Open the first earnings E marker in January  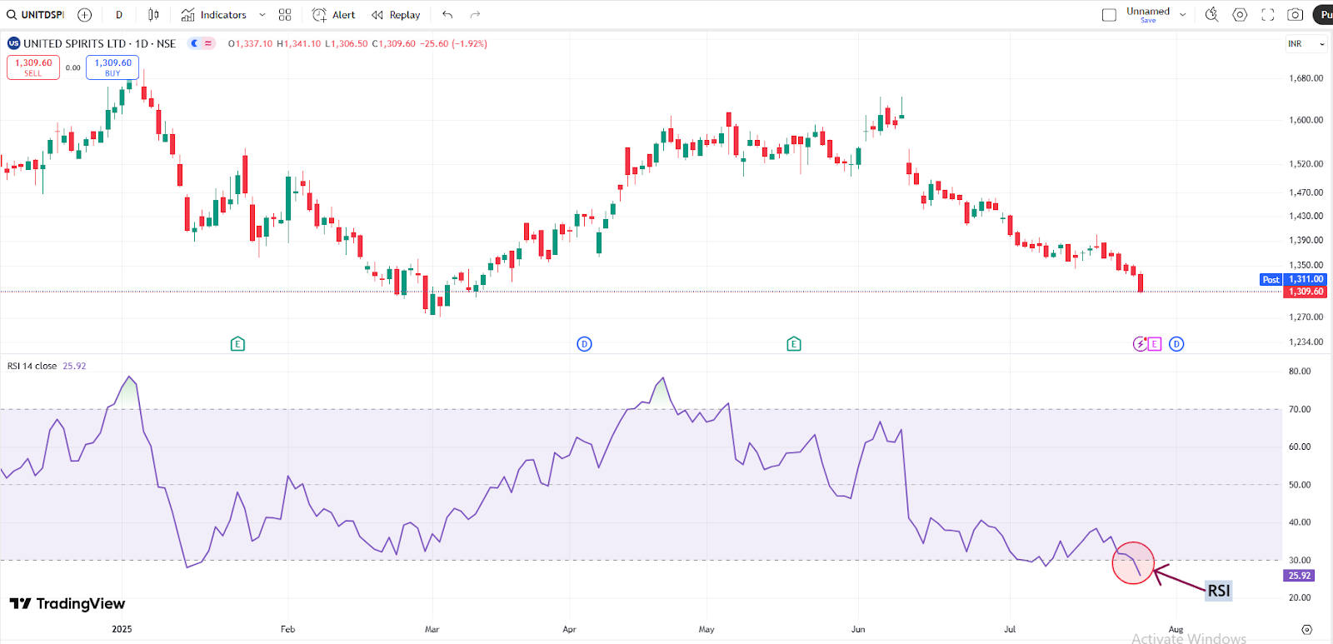pos(237,343)
